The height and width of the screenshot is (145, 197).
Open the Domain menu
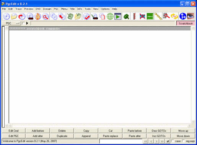point(47,9)
